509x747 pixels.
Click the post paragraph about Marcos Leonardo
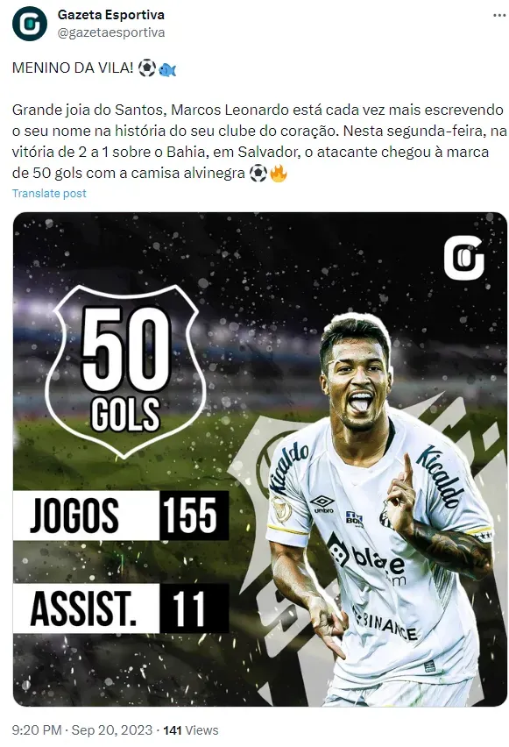point(258,141)
